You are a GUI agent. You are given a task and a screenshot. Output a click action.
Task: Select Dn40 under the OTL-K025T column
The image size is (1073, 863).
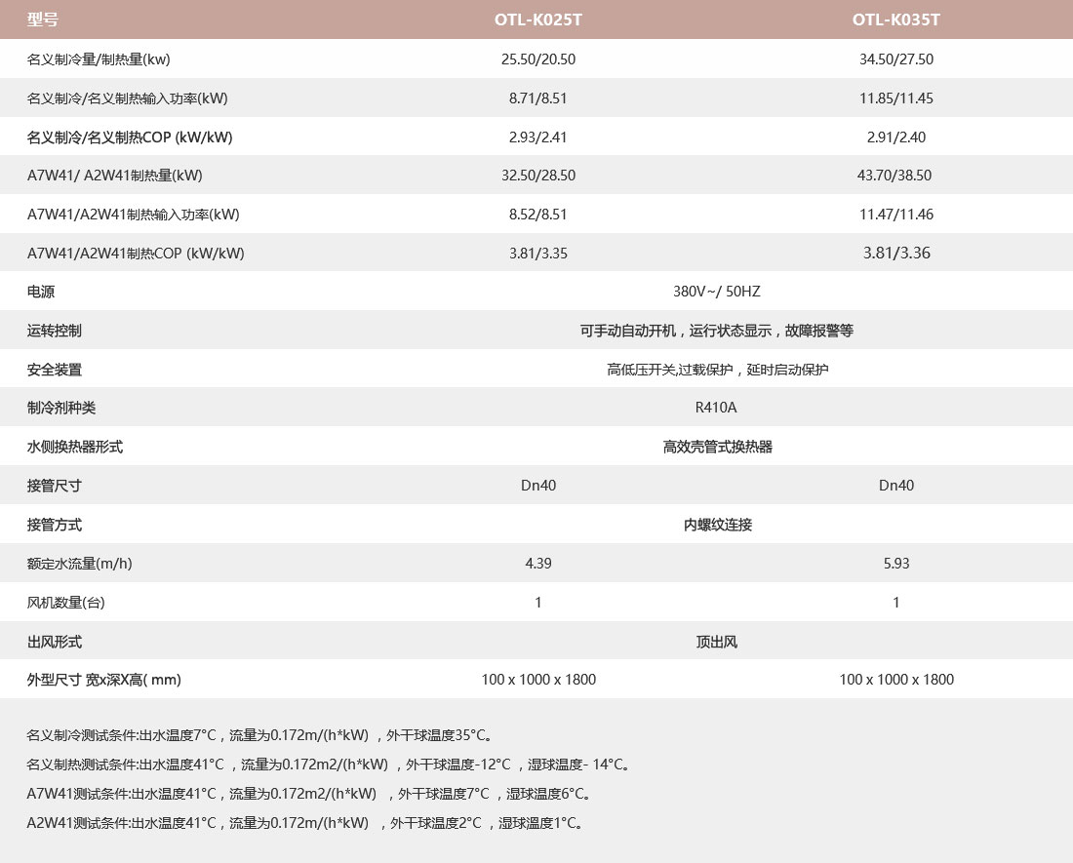pos(538,486)
